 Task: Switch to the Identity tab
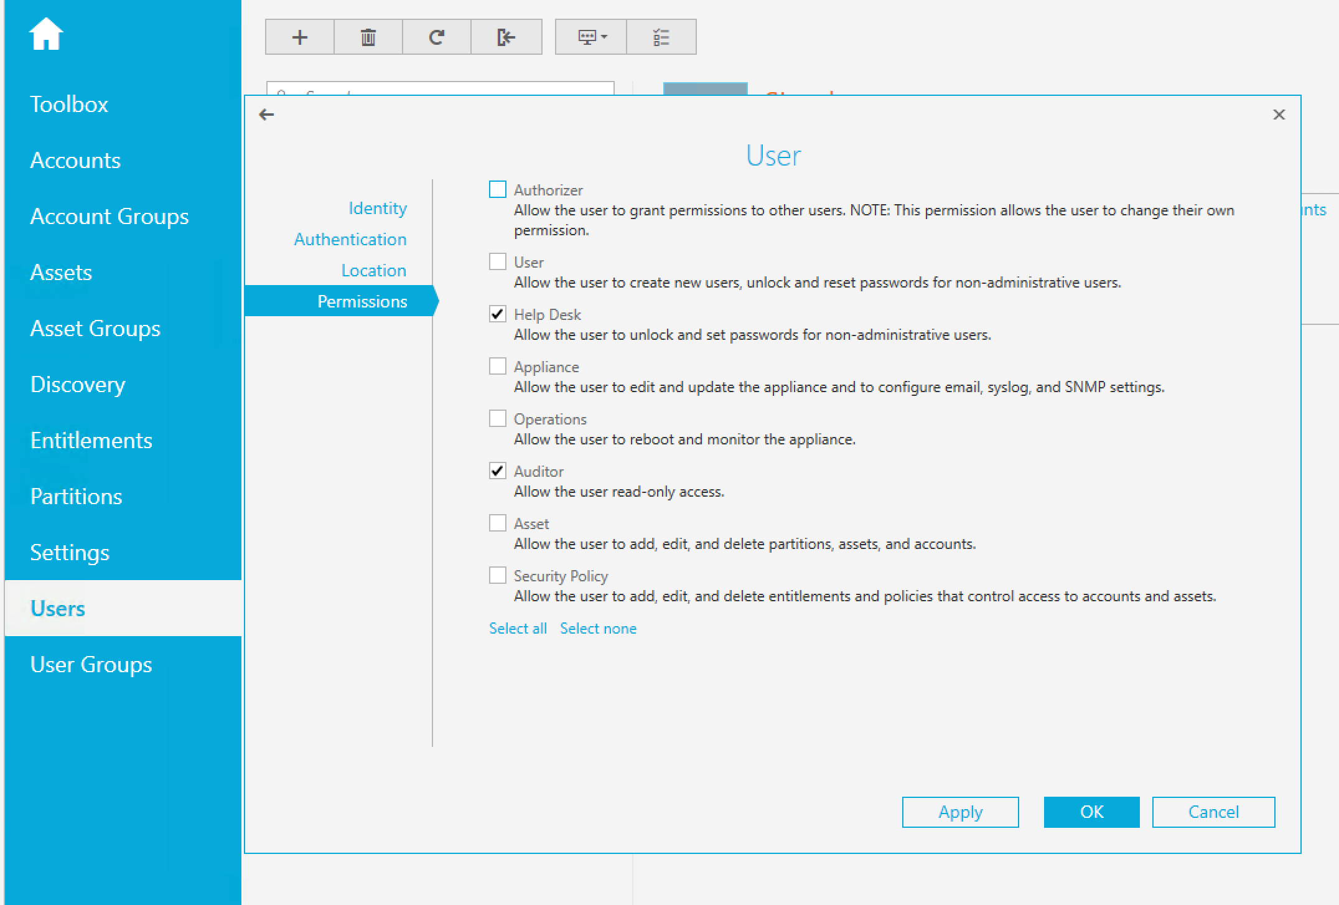[x=377, y=208]
